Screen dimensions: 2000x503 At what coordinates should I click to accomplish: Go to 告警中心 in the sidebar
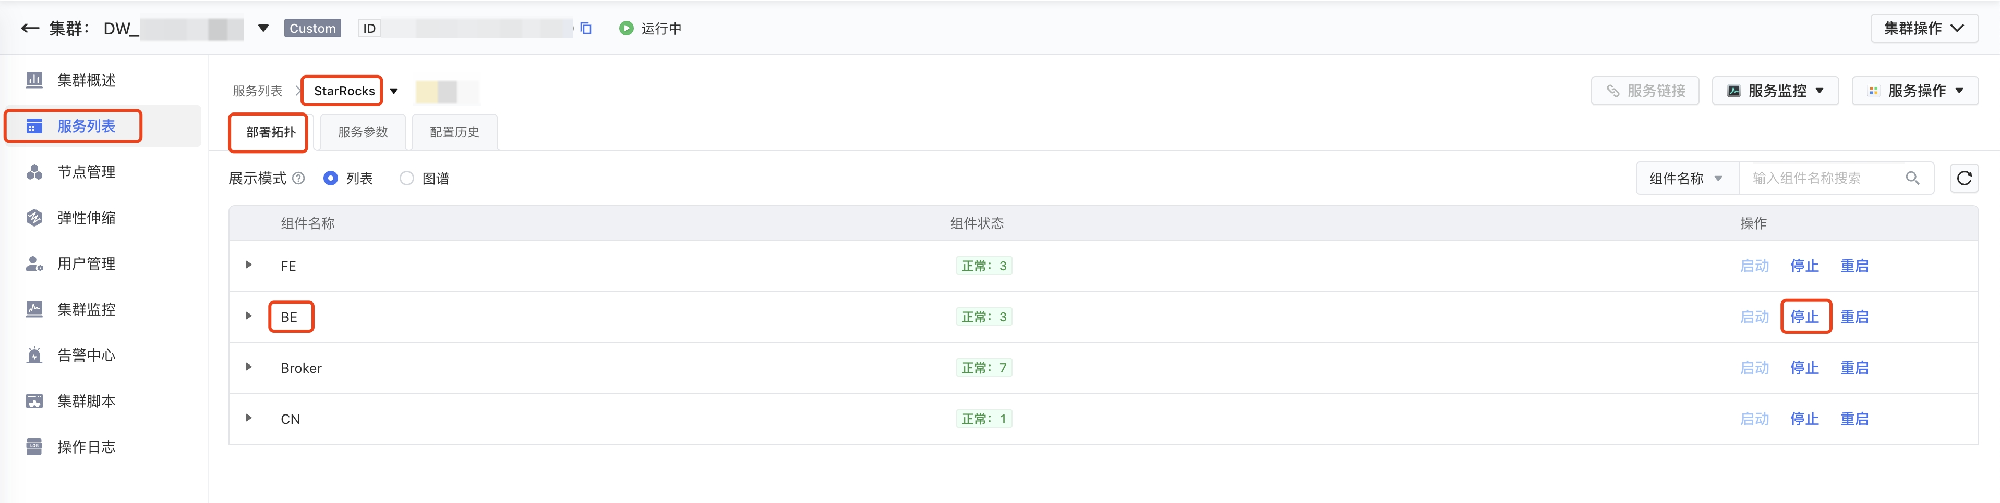[x=86, y=356]
